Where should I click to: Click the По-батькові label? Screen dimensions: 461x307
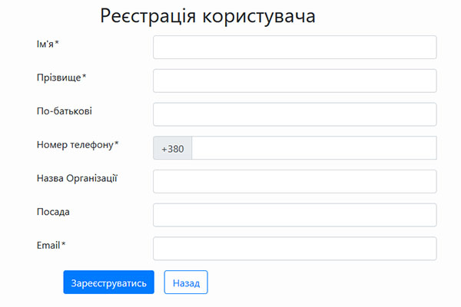(x=65, y=111)
